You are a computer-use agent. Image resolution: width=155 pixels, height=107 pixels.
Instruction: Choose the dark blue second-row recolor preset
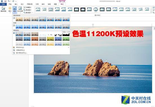[x=27, y=39]
